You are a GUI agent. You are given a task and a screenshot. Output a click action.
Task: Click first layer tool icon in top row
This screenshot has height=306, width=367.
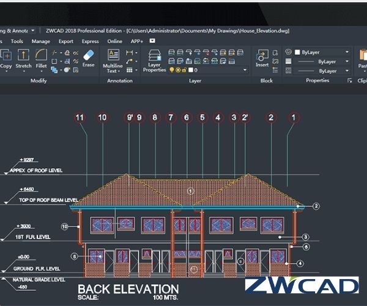[x=171, y=53]
